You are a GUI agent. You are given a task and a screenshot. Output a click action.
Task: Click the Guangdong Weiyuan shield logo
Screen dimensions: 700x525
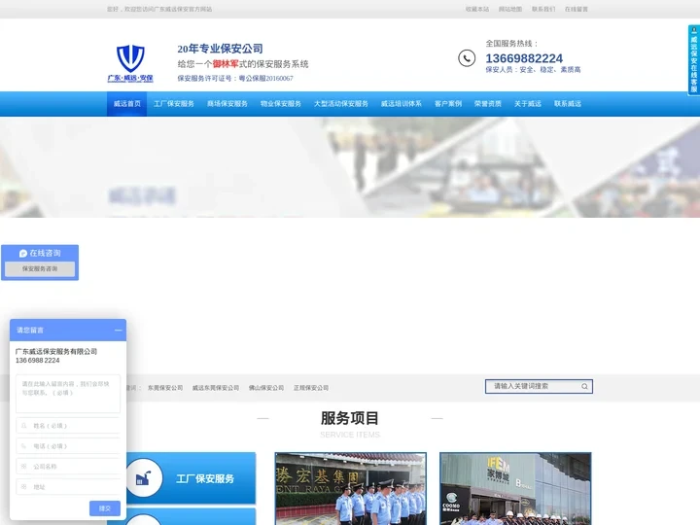pyautogui.click(x=130, y=63)
